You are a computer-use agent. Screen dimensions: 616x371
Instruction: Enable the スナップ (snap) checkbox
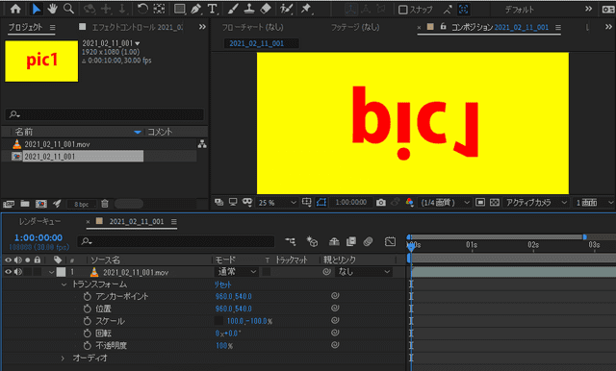tap(402, 10)
